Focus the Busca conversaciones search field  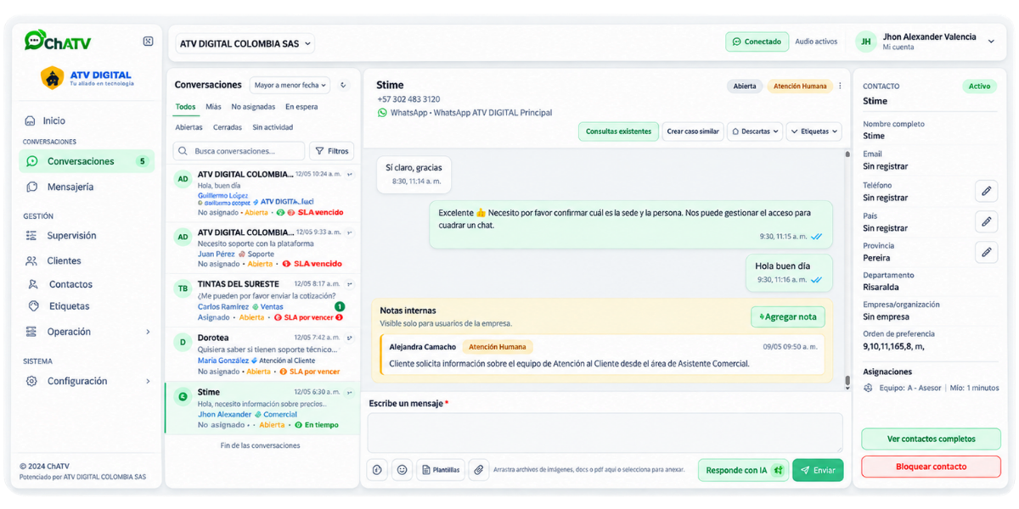(x=239, y=151)
